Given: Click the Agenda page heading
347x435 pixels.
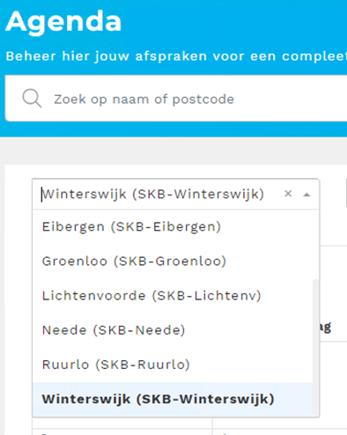Looking at the screenshot, I should point(63,22).
